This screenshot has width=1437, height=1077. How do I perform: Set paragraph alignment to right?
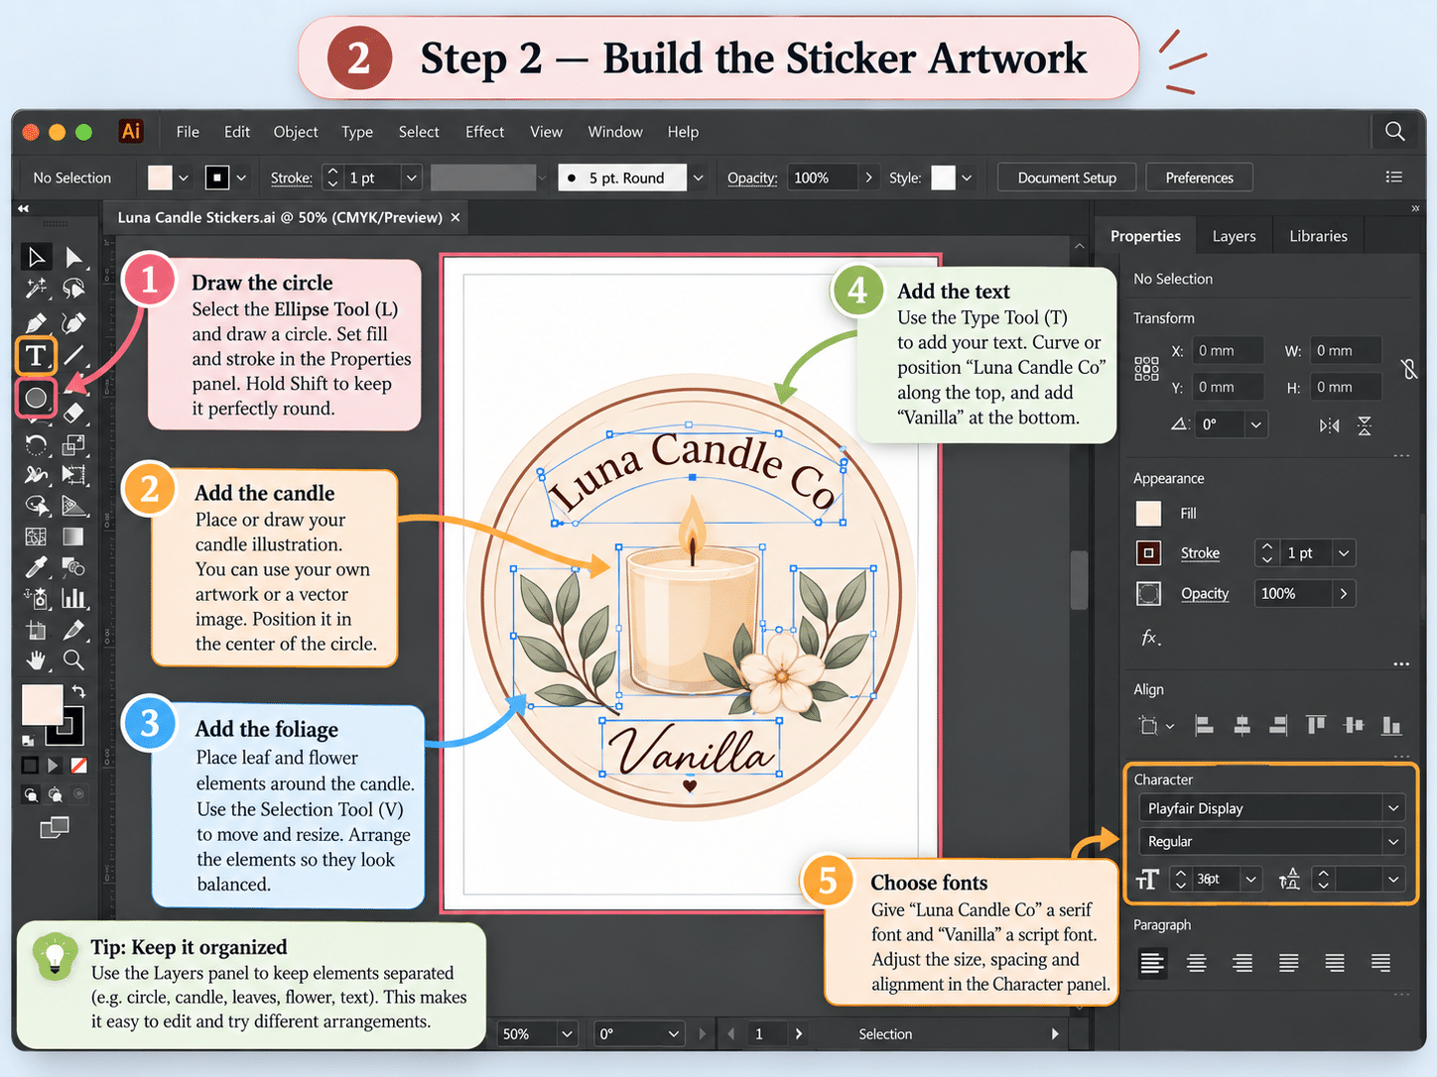[1242, 963]
